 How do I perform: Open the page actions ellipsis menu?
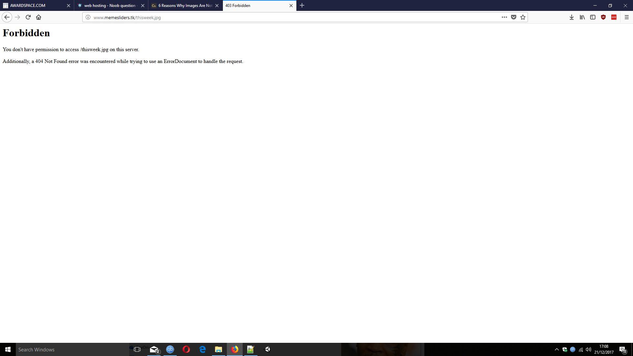[x=504, y=17]
